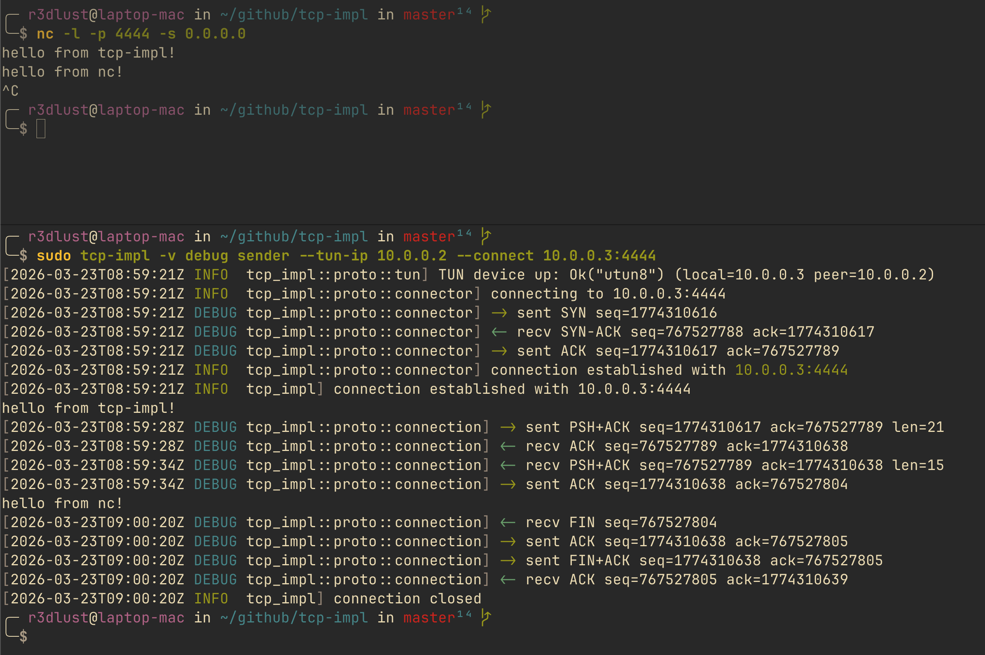The width and height of the screenshot is (985, 655).
Task: Click the 'TUN device up' log line
Action: 469,275
